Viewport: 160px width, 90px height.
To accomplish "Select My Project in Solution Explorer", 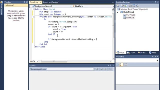I will coord(131,15).
